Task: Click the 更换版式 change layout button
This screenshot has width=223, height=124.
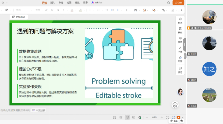Action: click(19, 17)
